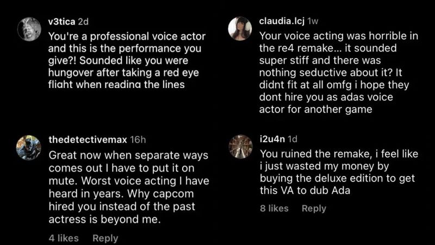This screenshot has width=435, height=245.
Task: Open claudia.lcj's profile avatar
Action: (240, 29)
